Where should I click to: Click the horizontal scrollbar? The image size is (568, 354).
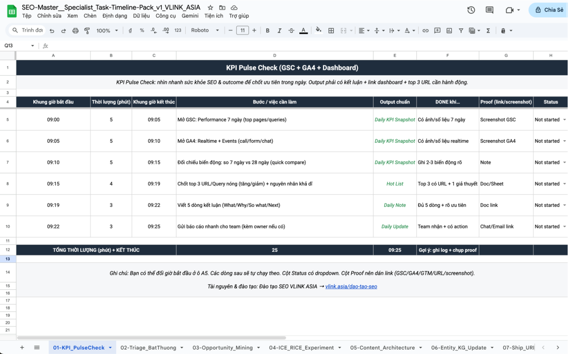pos(151,338)
